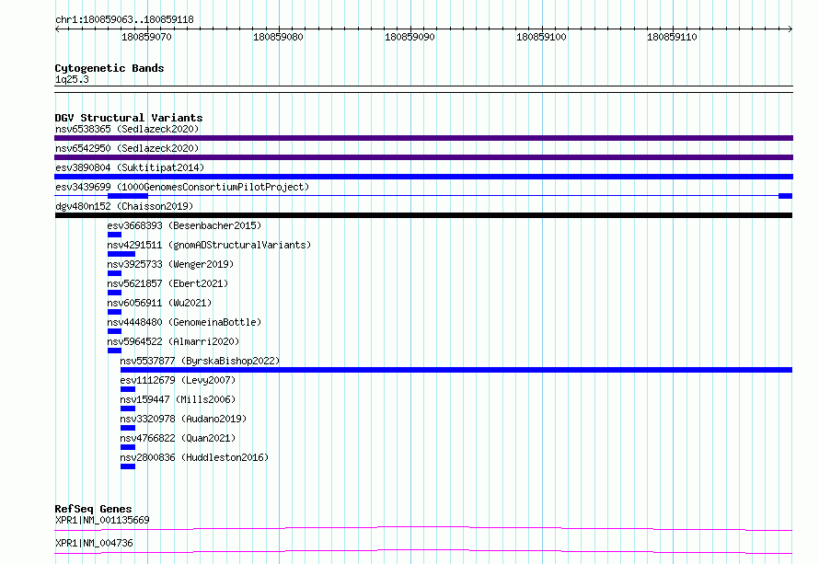This screenshot has height=564, width=819.
Task: Click blue feature under nsv5964522
Action: (x=114, y=351)
